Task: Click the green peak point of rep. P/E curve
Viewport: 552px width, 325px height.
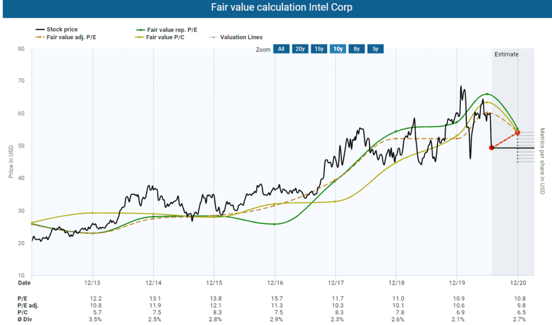Action: coord(487,94)
